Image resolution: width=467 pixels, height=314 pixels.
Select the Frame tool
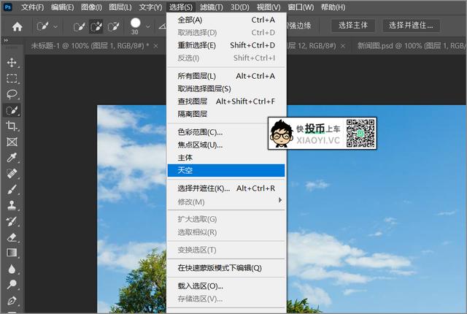pyautogui.click(x=12, y=142)
